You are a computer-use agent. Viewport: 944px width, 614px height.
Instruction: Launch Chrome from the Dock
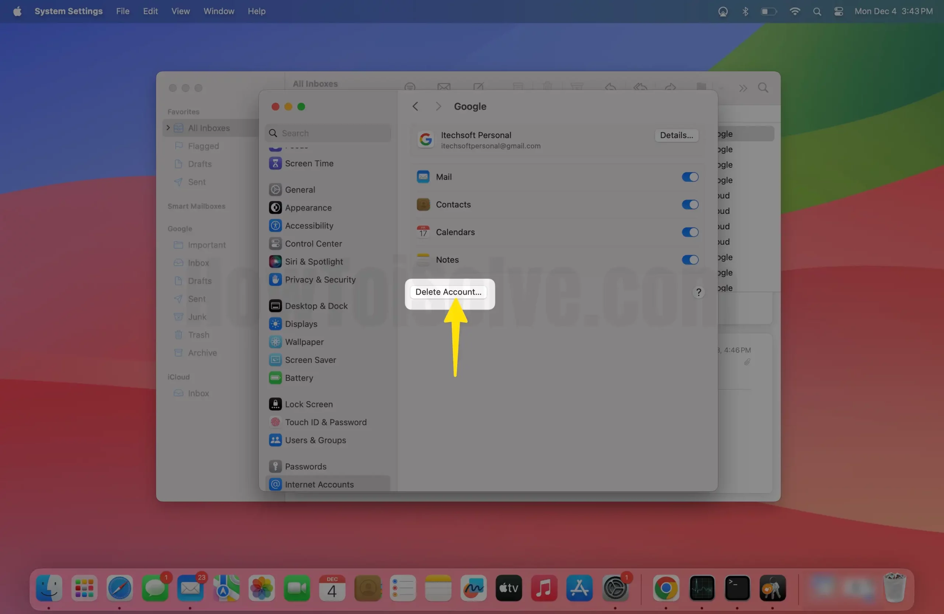coord(666,588)
